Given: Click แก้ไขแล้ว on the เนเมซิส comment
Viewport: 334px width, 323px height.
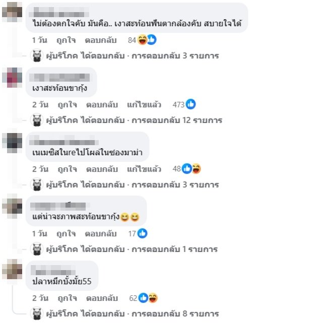Looking at the screenshot, I should coord(144,169).
